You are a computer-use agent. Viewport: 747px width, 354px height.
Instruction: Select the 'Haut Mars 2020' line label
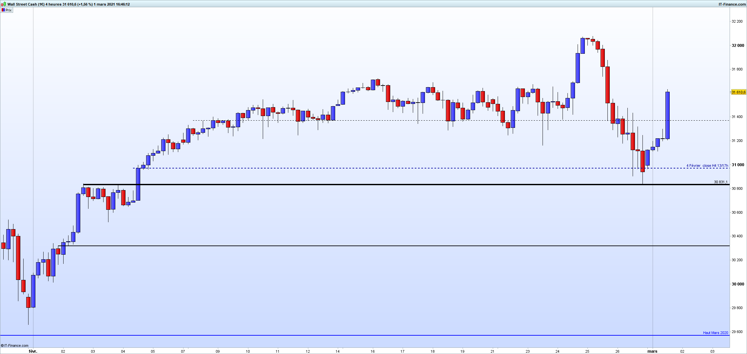click(715, 333)
